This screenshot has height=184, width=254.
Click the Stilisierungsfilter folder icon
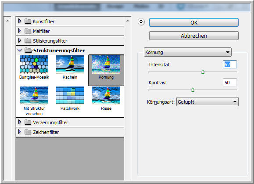coord(28,41)
